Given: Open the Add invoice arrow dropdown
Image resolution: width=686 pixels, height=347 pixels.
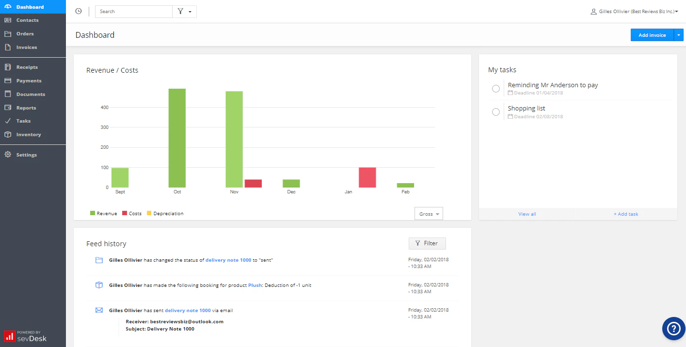Looking at the screenshot, I should (679, 35).
